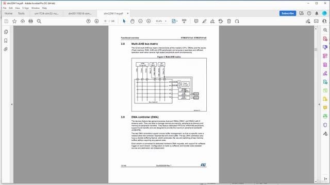The image size is (330, 185).
Task: Expand the left navigation pane arrow
Action: coord(12,104)
